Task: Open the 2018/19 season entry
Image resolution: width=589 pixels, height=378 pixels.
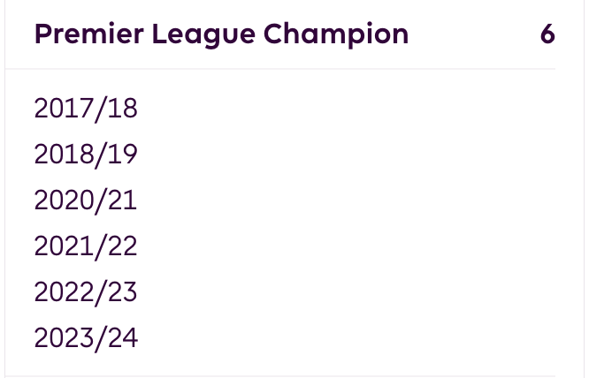Action: point(86,155)
